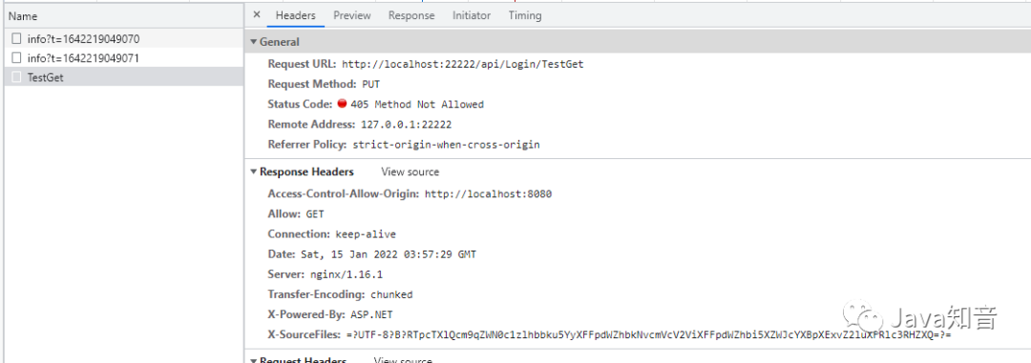1031x363 pixels.
Task: Click the 405 Method Not Allowed text
Action: coord(417,105)
